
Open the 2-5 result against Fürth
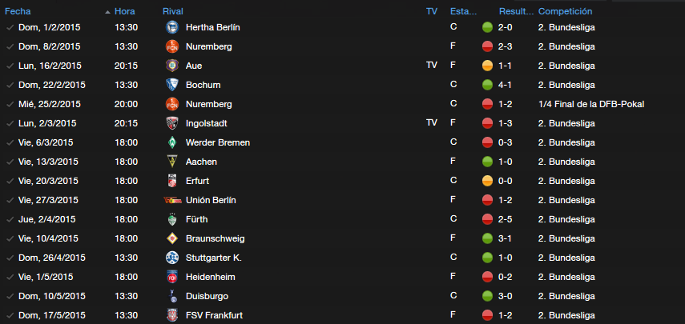coord(505,219)
